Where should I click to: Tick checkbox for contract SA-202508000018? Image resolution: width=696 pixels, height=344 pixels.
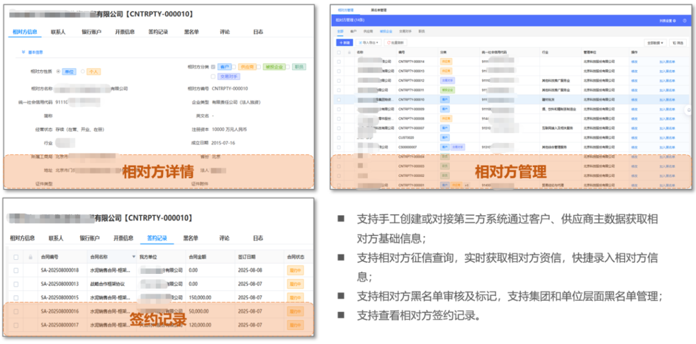pos(15,270)
